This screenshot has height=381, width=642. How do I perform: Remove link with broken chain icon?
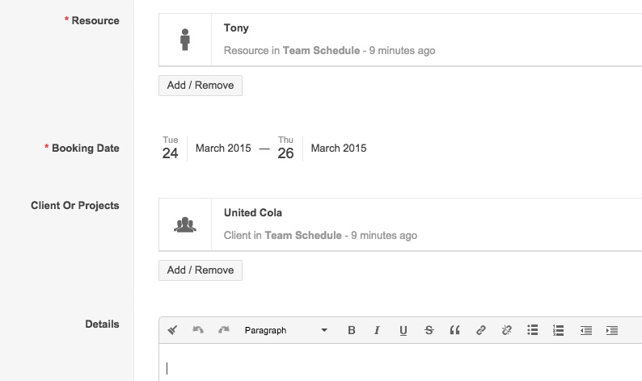point(506,330)
